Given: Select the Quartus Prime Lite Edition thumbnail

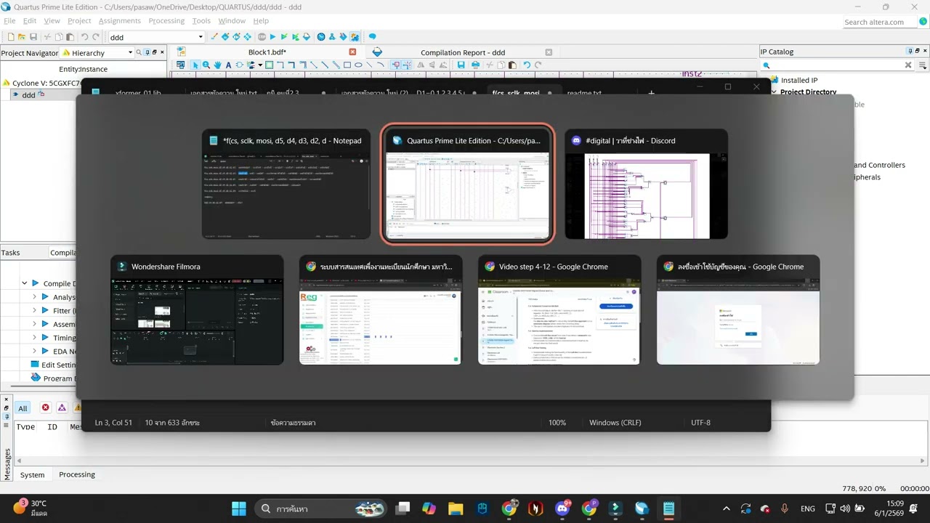Looking at the screenshot, I should (x=468, y=184).
